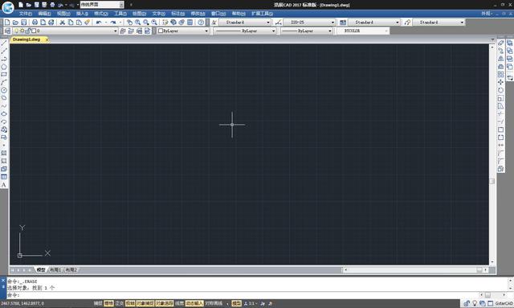
Task: Open the Layer Properties Manager icon
Action: pos(7,31)
